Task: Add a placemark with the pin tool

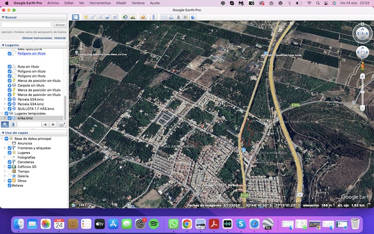Action: [x=86, y=17]
